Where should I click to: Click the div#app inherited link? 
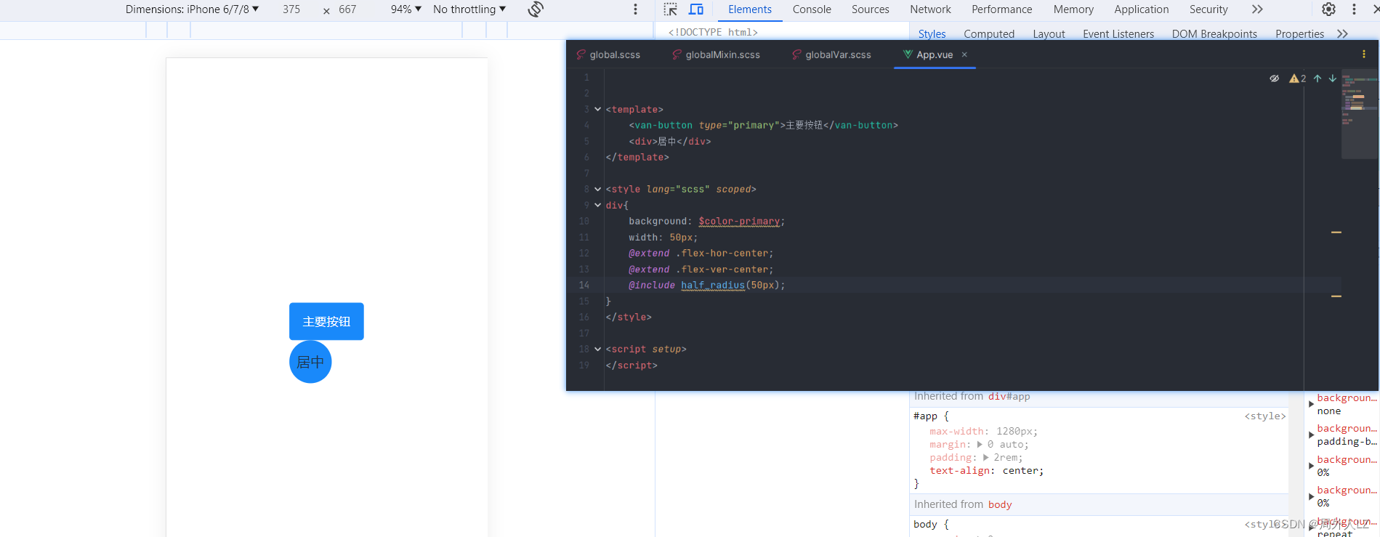point(1009,396)
